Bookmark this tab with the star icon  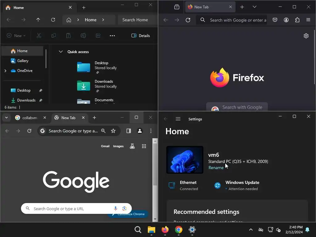[x=113, y=131]
